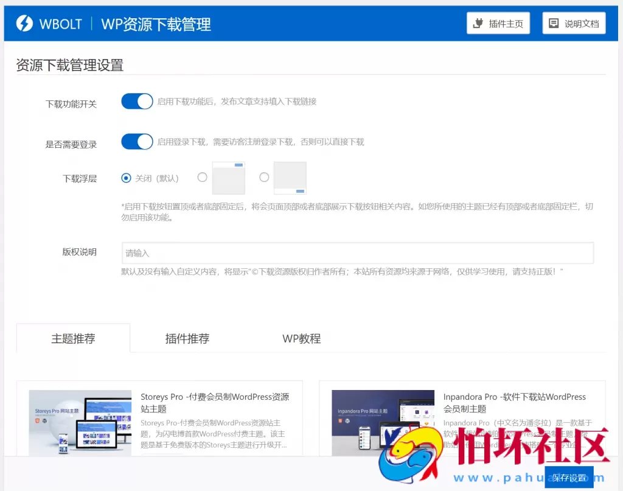The image size is (623, 491).
Task: Select the 主题推荐 tab
Action: coord(73,339)
